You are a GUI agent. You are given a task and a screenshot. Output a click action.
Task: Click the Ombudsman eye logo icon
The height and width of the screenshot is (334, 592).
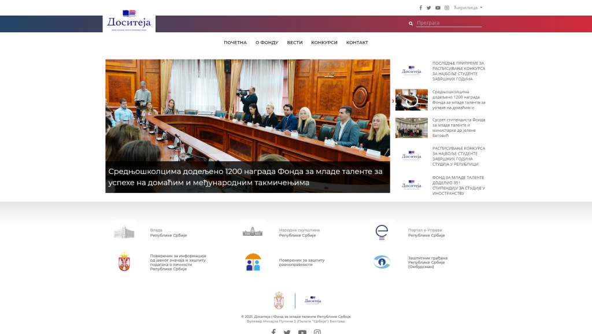[382, 262]
